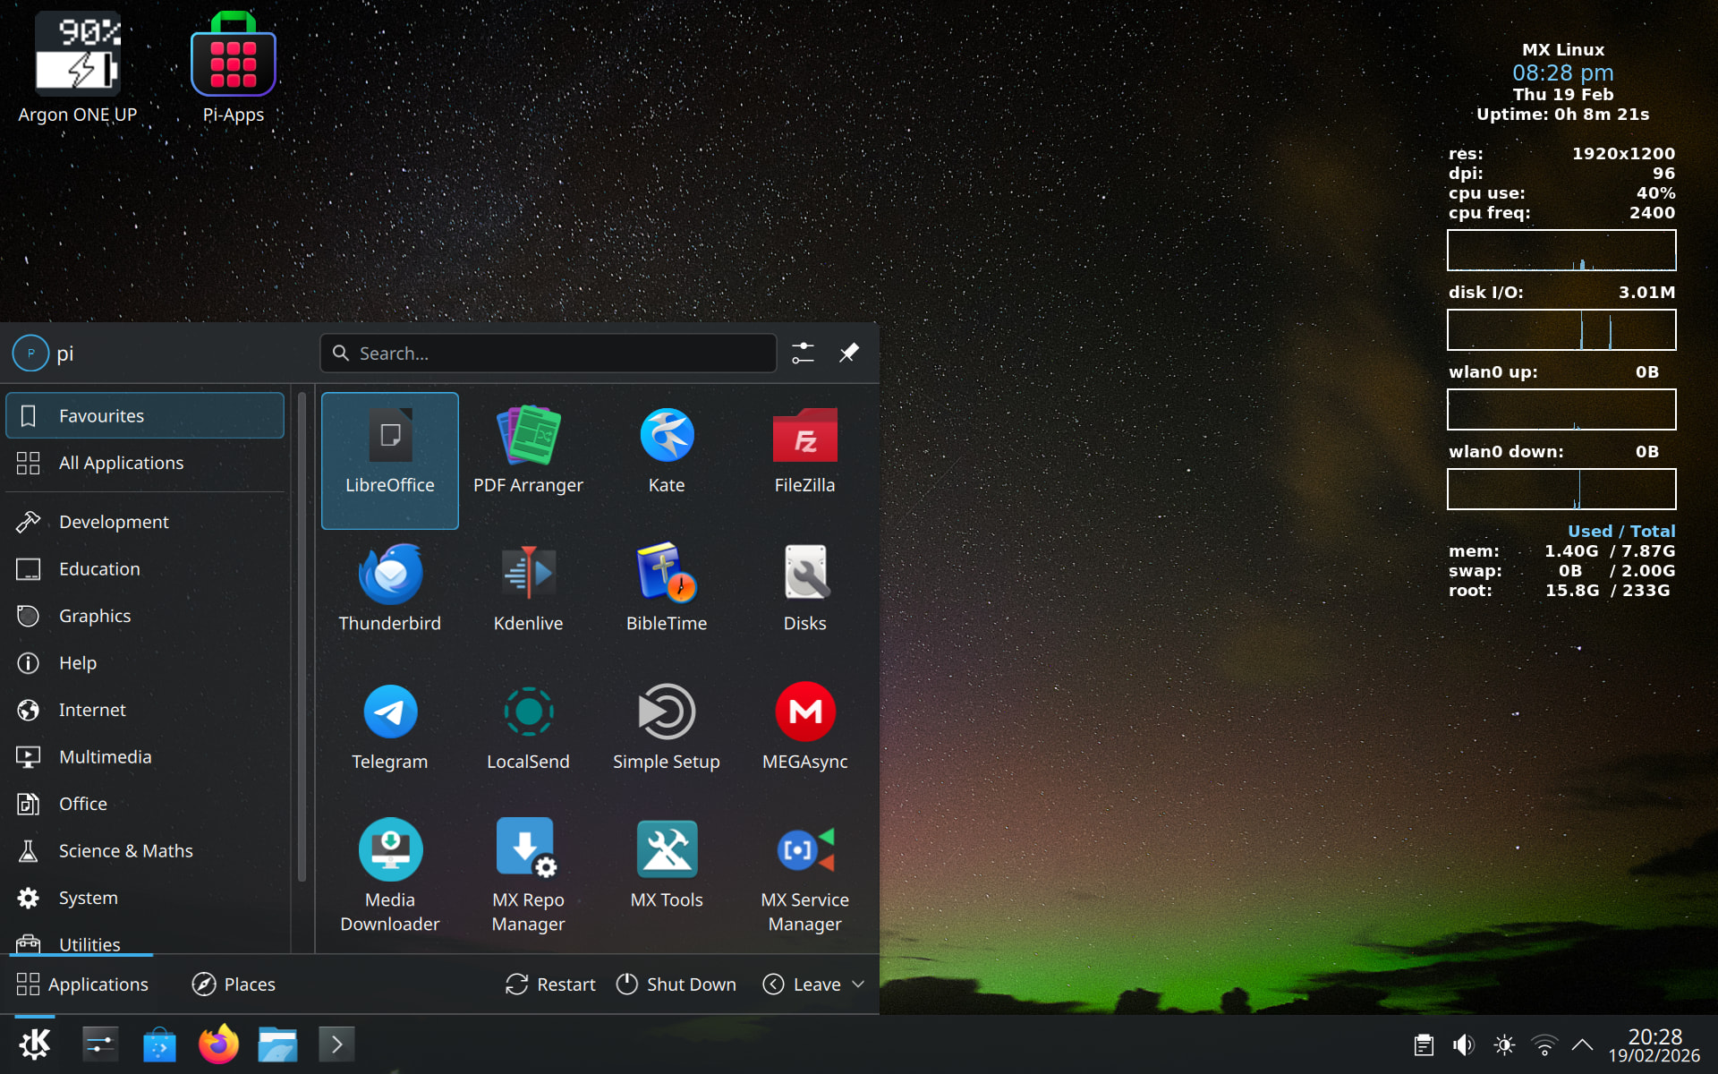This screenshot has width=1718, height=1074.
Task: Launch FileZilla from favourites
Action: point(804,448)
